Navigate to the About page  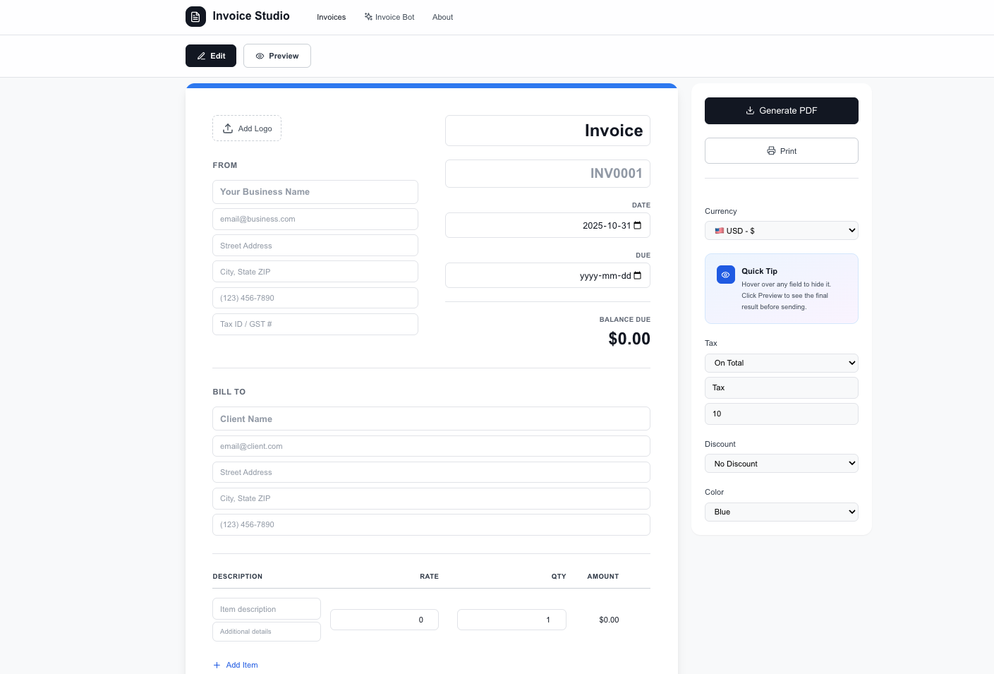[x=442, y=17]
